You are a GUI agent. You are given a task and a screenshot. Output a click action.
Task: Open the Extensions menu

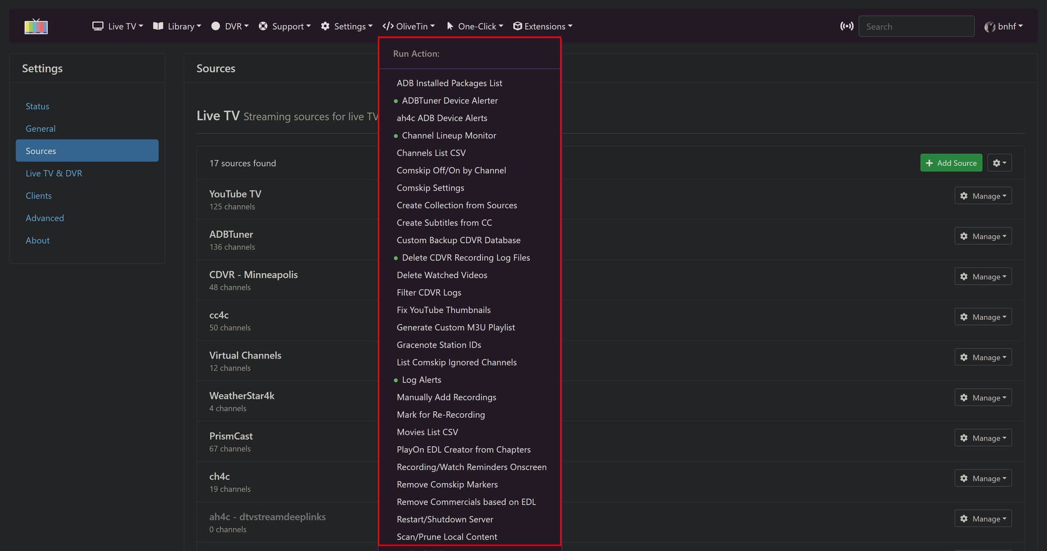pyautogui.click(x=543, y=26)
